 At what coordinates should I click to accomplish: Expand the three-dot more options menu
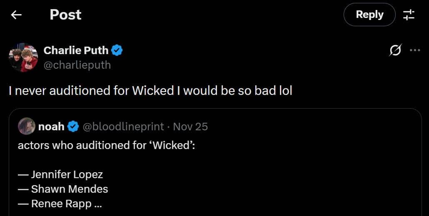(415, 50)
